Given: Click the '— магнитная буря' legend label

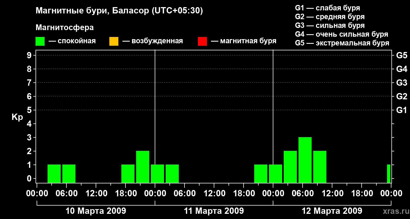Looking at the screenshot, I should coord(244,41).
